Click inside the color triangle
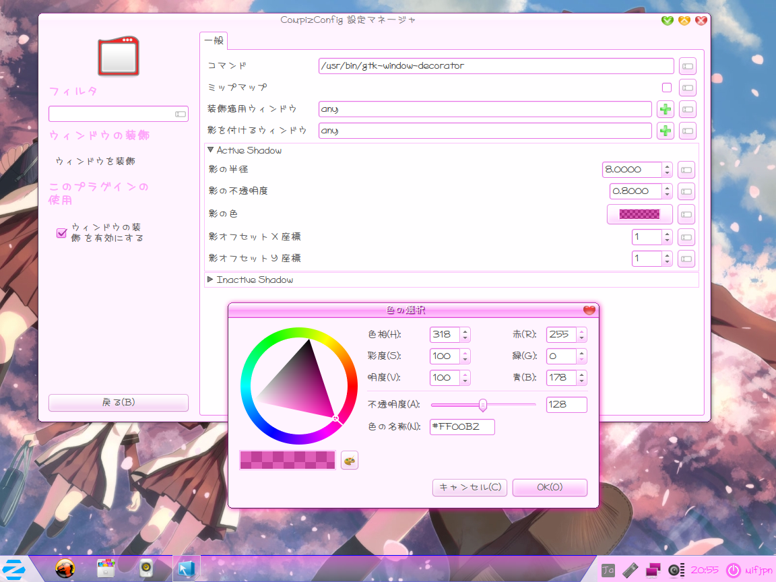 click(304, 383)
